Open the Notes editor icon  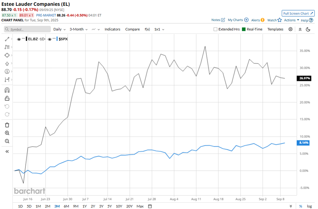pyautogui.click(x=223, y=20)
